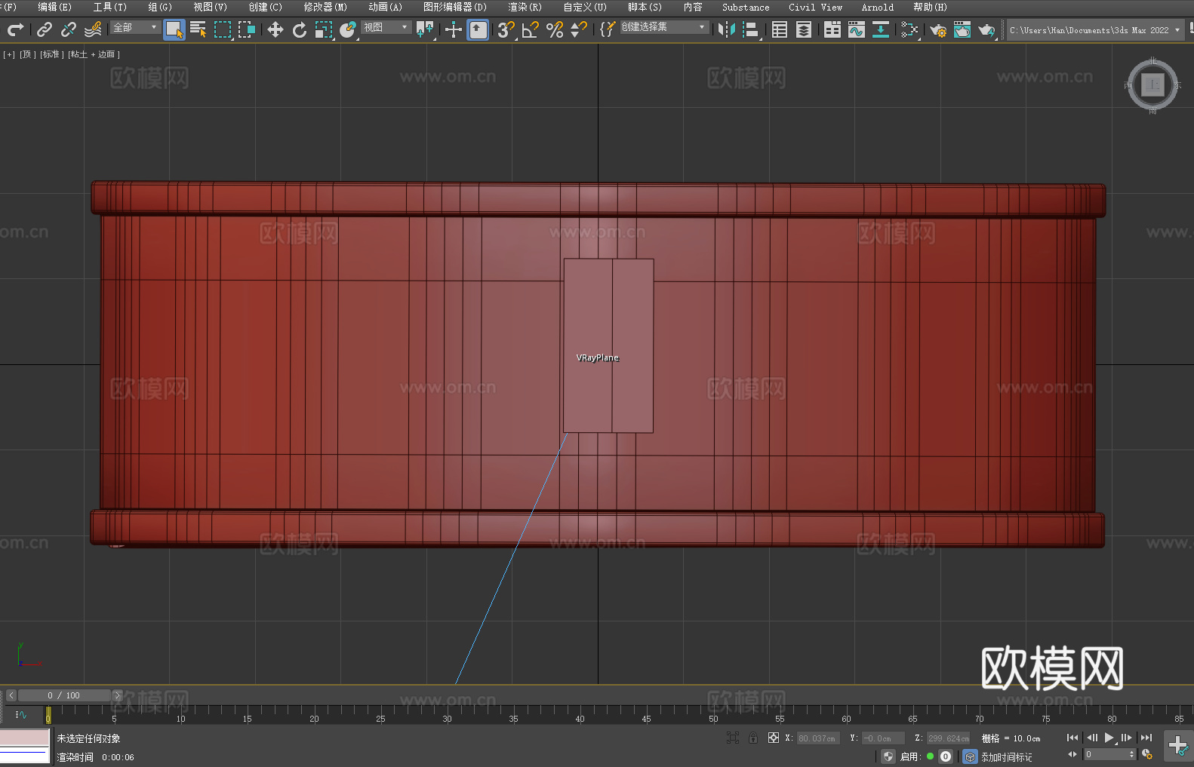This screenshot has height=767, width=1194.
Task: Expand the project path dropdown arrow
Action: tap(1177, 30)
